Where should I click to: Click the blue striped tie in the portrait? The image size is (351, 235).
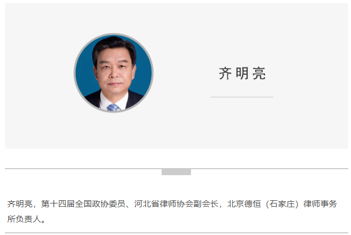click(x=113, y=107)
